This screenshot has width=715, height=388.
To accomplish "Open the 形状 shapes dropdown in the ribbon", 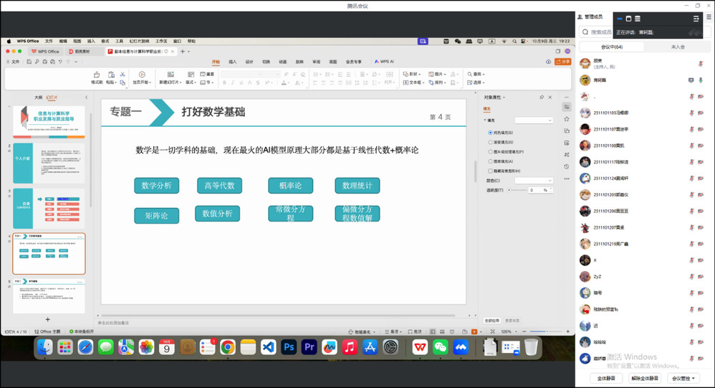I will point(412,74).
